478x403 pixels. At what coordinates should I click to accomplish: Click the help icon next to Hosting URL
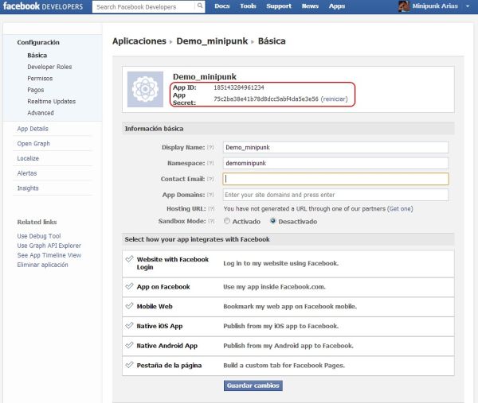pyautogui.click(x=211, y=208)
